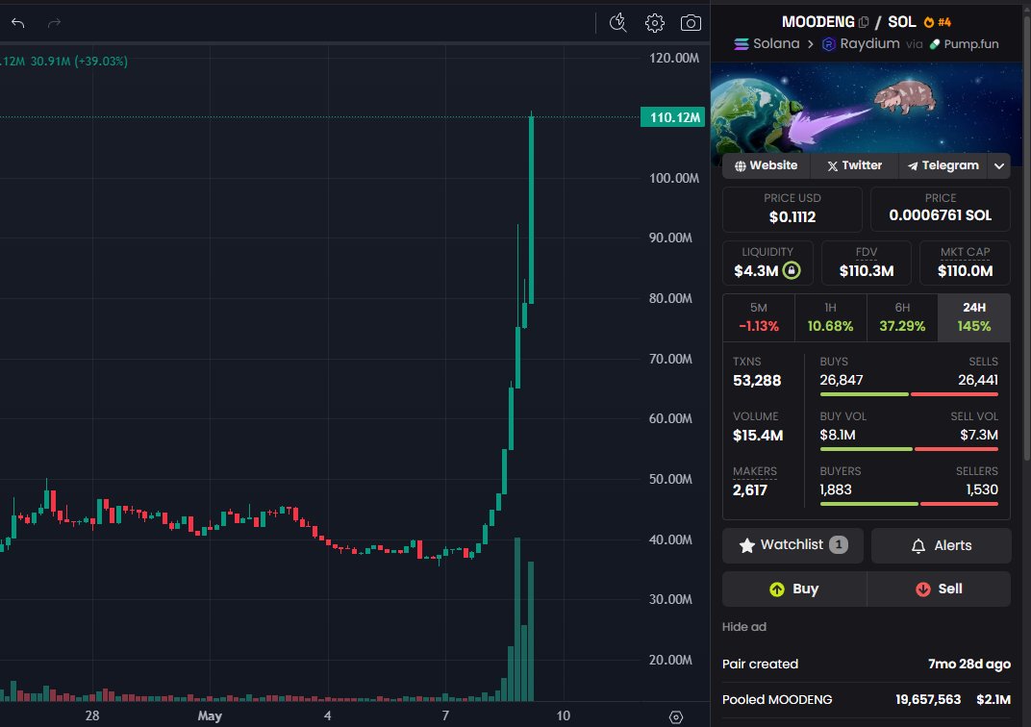Click the Buy button
This screenshot has width=1031, height=727.
point(794,589)
